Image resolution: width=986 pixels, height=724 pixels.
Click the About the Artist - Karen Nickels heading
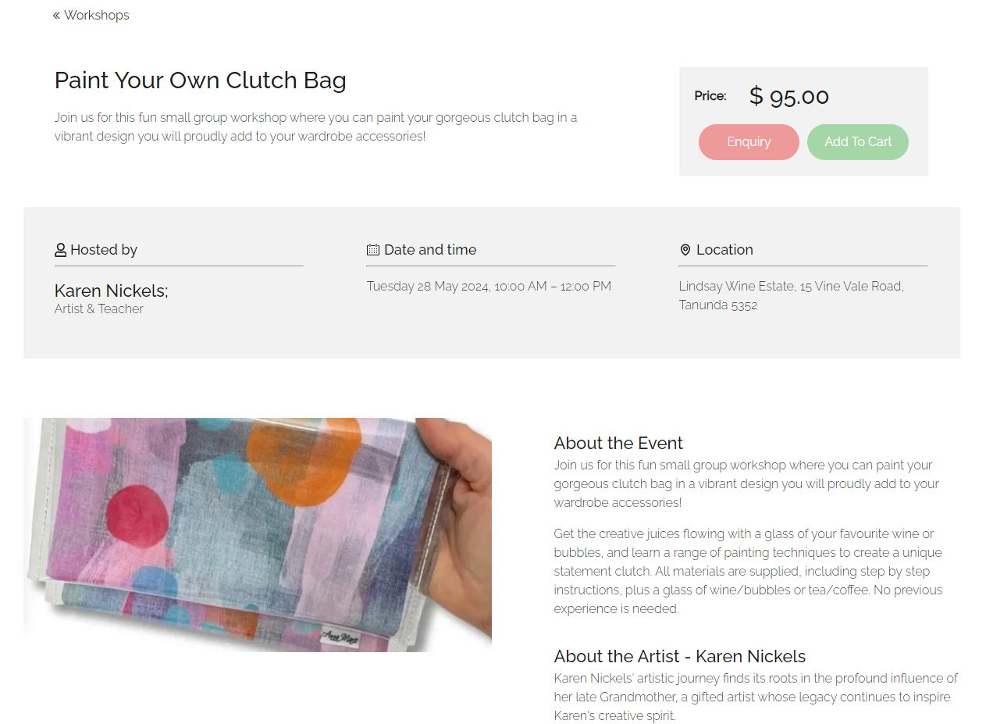680,657
